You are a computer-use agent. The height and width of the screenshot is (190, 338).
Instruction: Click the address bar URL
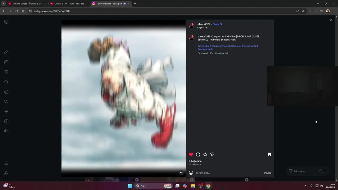tap(52, 11)
